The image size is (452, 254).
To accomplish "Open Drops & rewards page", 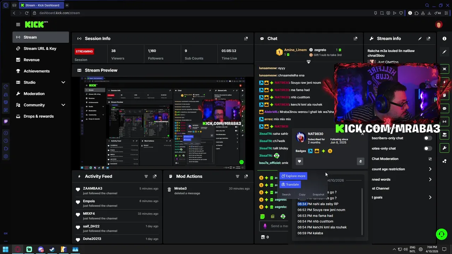I will point(41,116).
